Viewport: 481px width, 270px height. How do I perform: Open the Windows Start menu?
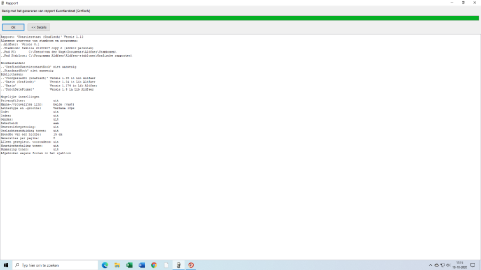point(6,265)
